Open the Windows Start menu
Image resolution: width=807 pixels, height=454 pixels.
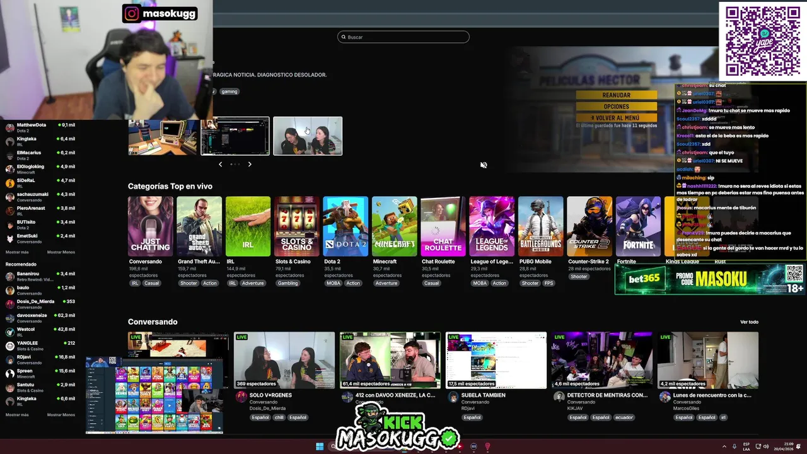pos(320,446)
